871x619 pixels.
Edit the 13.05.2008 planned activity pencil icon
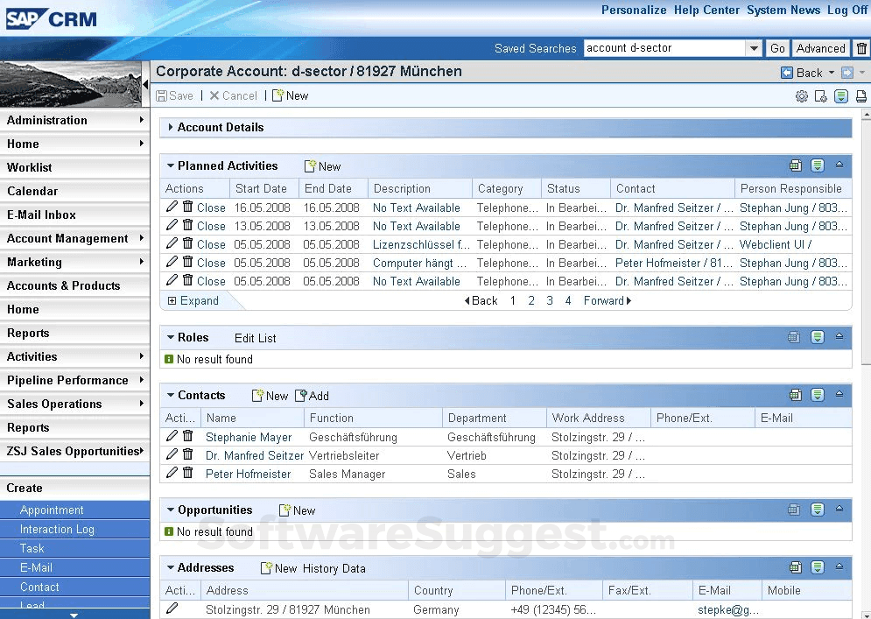point(172,225)
